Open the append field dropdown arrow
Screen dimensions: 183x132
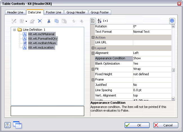26,21
